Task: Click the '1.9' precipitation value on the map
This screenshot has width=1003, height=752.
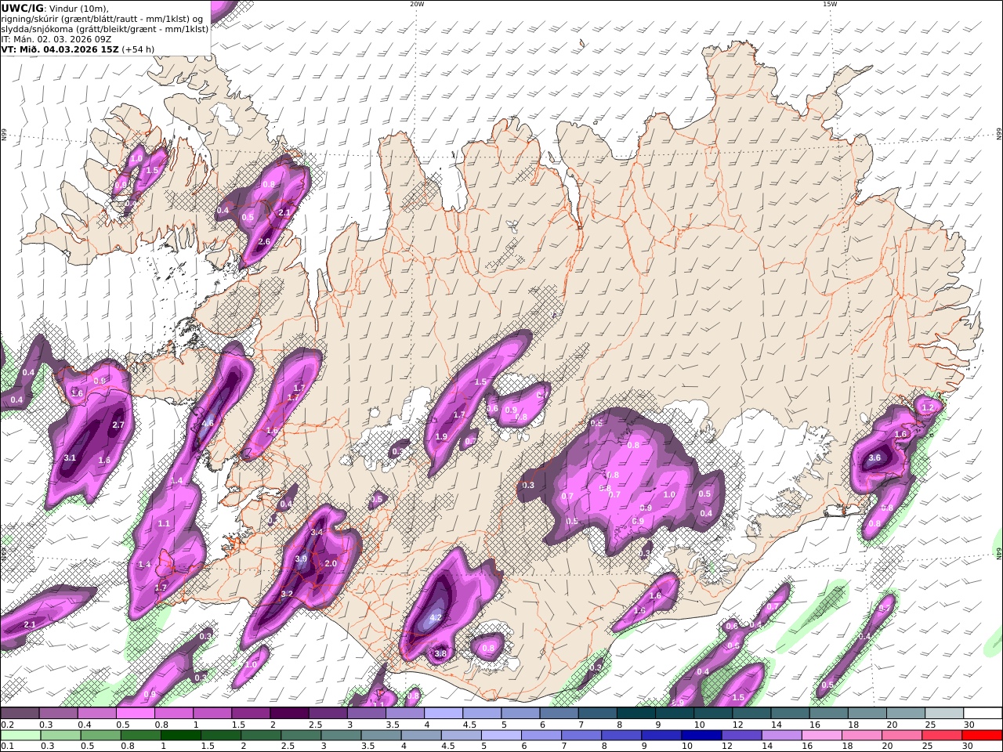Action: coord(441,437)
